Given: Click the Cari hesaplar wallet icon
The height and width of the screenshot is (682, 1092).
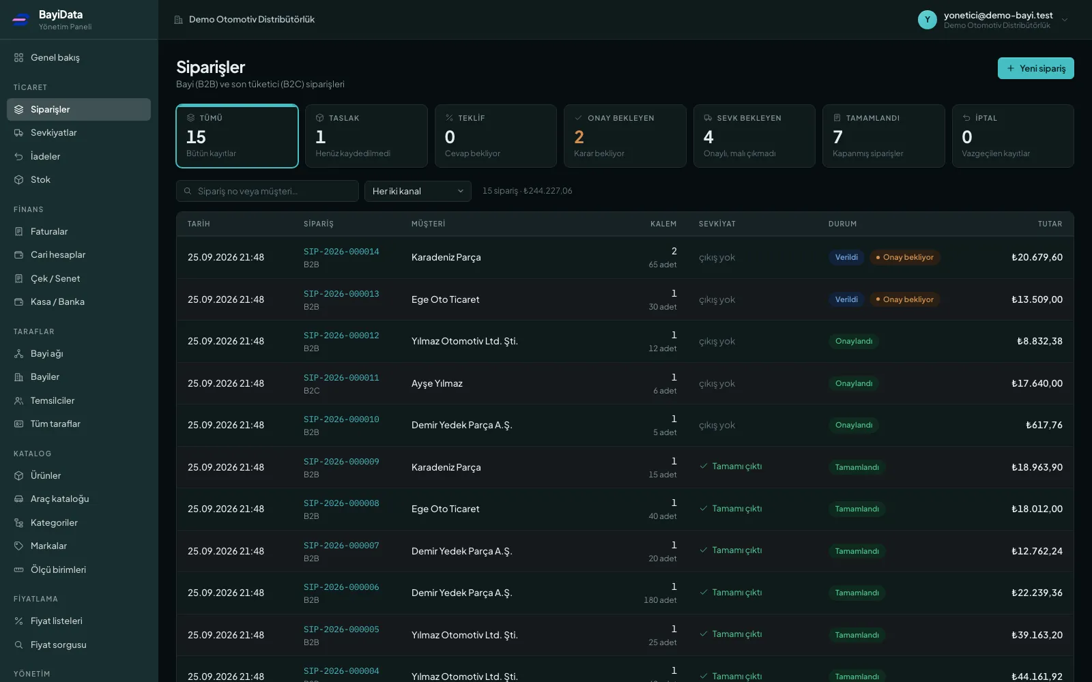Looking at the screenshot, I should [x=19, y=255].
